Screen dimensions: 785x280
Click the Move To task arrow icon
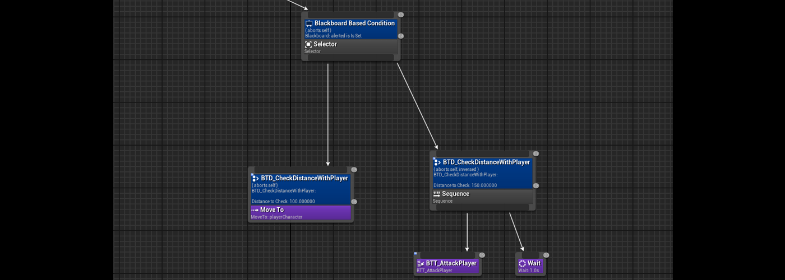(x=255, y=210)
